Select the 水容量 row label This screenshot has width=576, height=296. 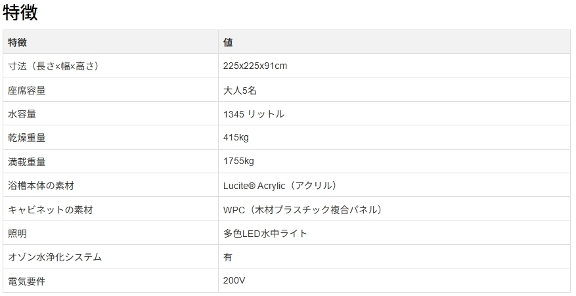click(x=22, y=114)
